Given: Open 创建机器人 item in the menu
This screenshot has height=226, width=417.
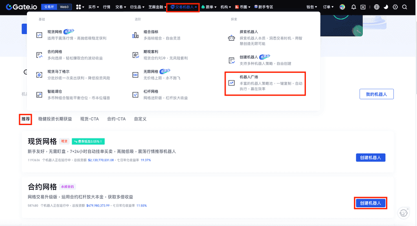Looking at the screenshot, I should coord(259,60).
